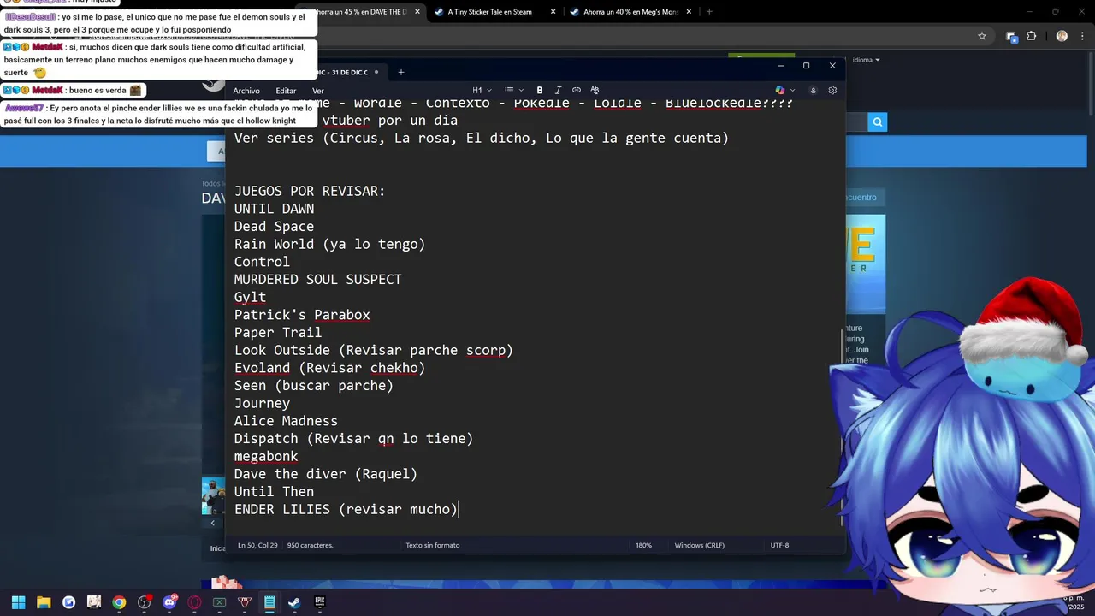This screenshot has height=616, width=1095.
Task: Open File Explorer from the taskbar
Action: pos(44,602)
